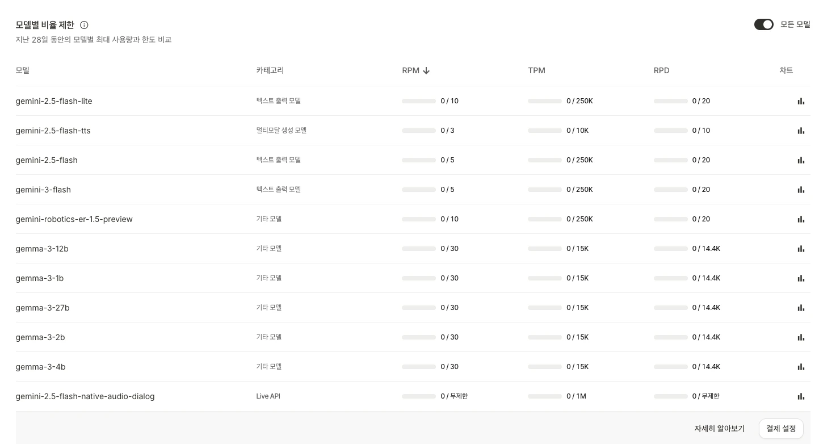Screen dimensions: 819x444
Task: Sort by RPM column arrow
Action: [426, 70]
